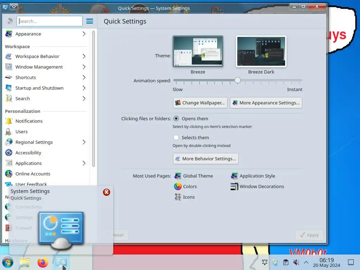Click the 'Accessibility' sidebar label

(x=28, y=153)
